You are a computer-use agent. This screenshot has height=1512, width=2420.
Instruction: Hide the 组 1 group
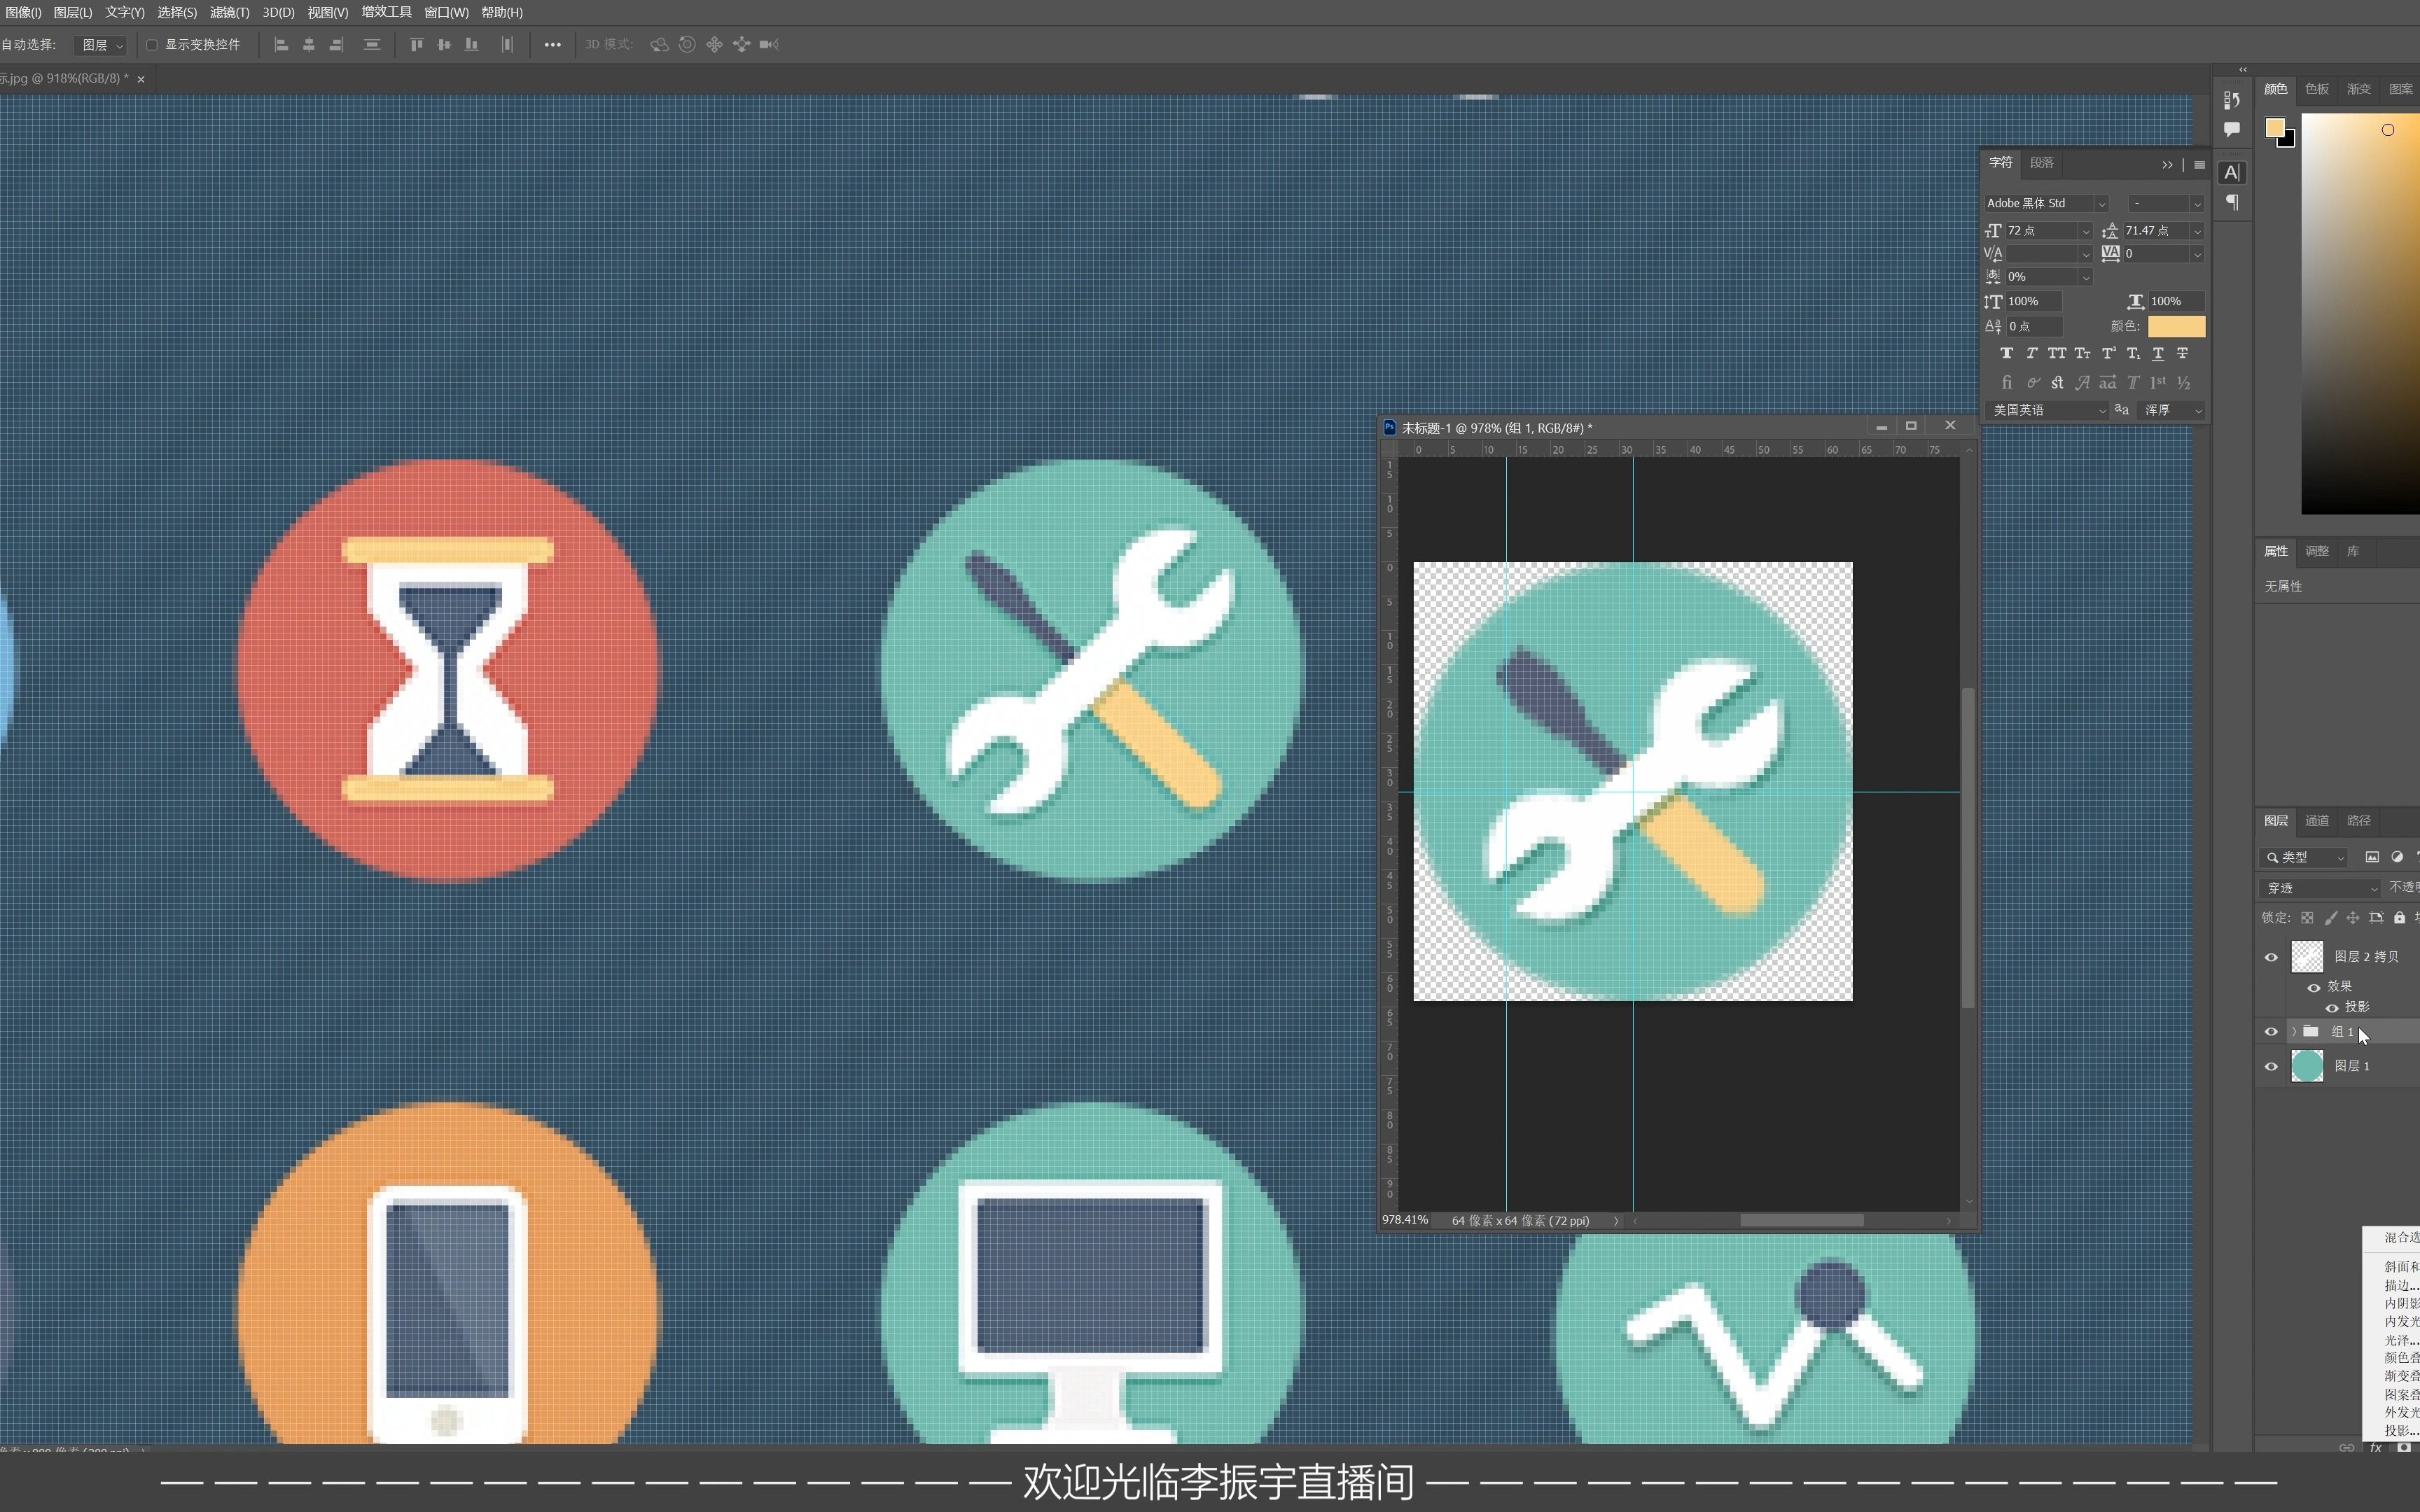tap(2271, 1032)
